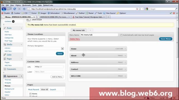Open the Widgets link under Appearance

8,83
